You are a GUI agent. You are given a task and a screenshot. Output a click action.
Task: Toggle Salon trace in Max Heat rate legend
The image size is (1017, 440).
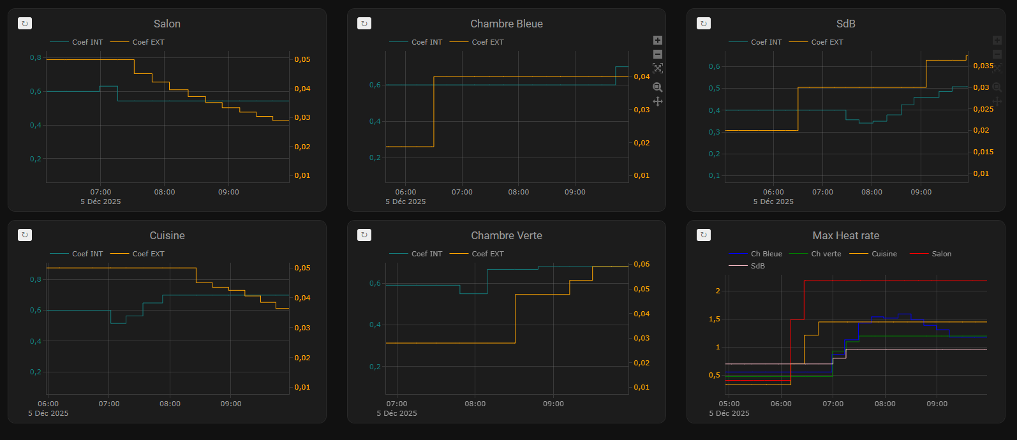tap(941, 254)
